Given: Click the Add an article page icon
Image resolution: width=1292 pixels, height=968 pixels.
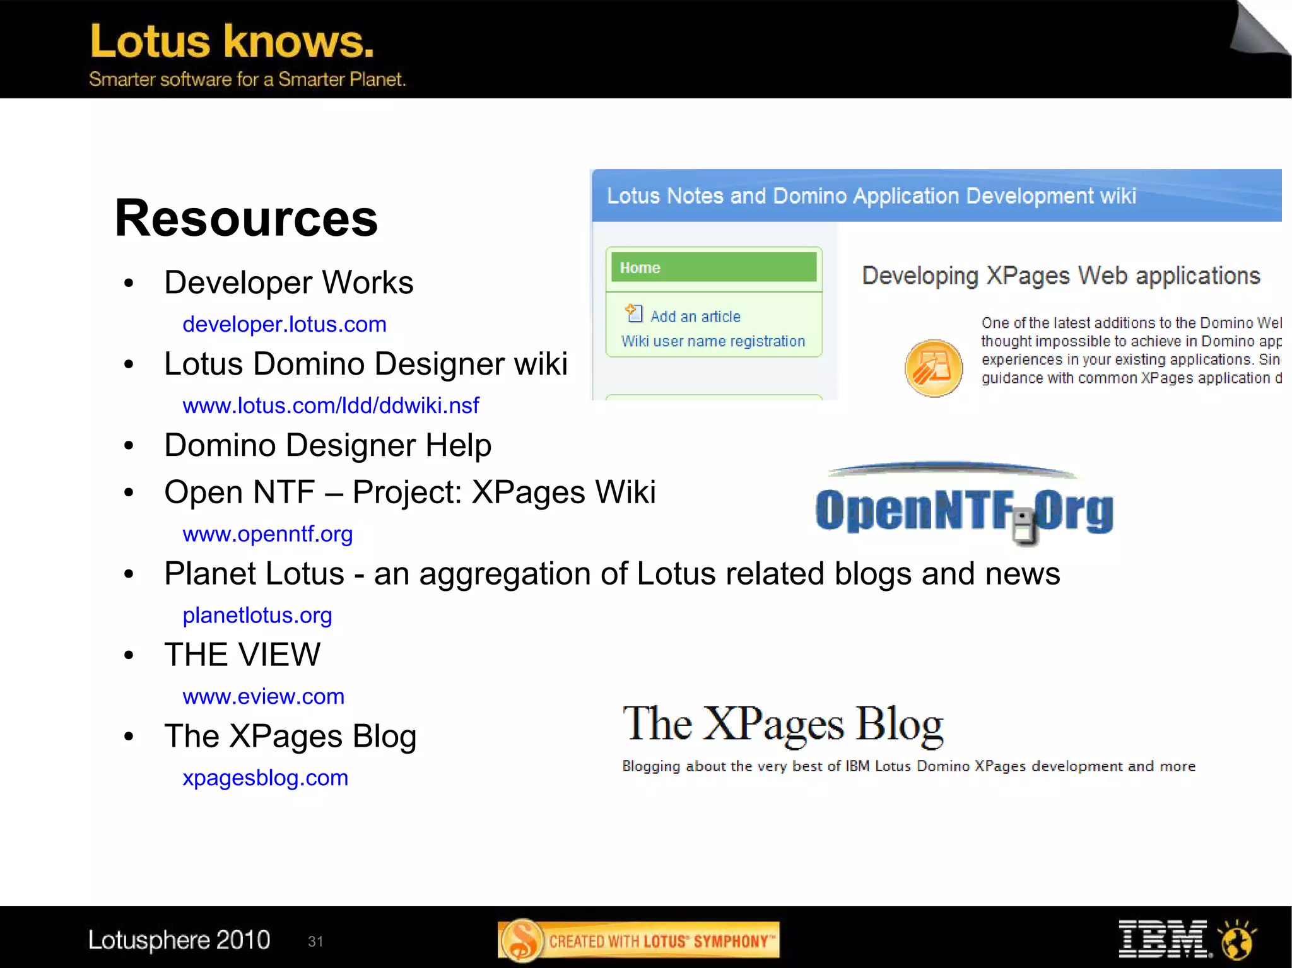Looking at the screenshot, I should pos(633,313).
